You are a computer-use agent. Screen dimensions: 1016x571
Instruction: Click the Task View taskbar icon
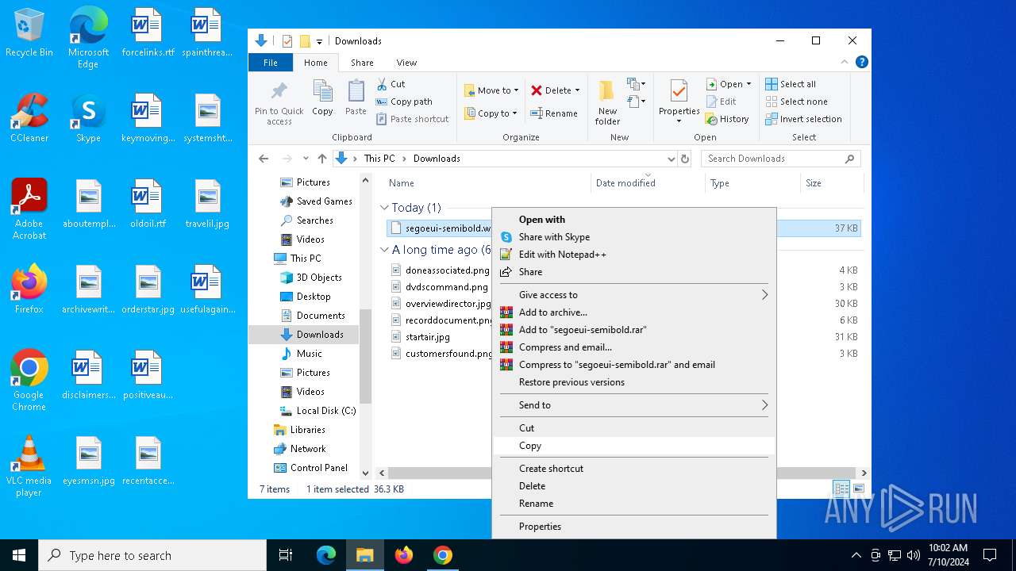click(286, 555)
